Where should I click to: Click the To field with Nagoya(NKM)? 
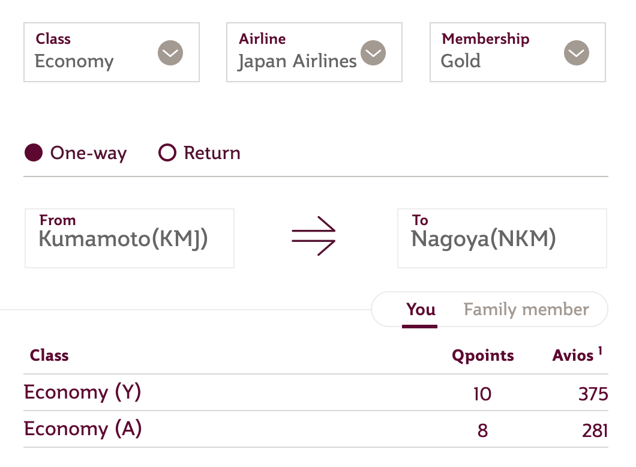click(x=502, y=238)
